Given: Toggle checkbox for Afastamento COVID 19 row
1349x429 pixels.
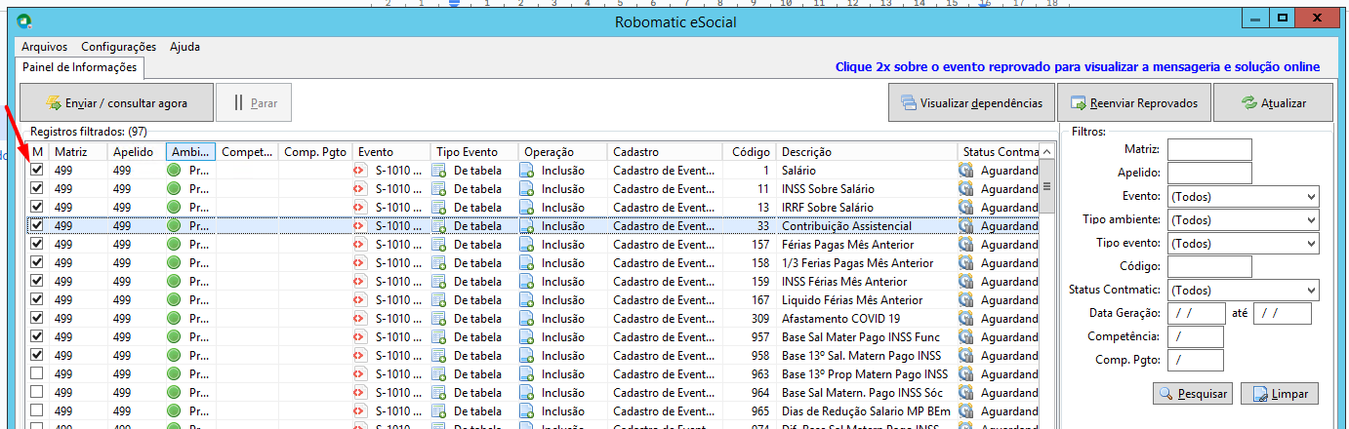Looking at the screenshot, I should (x=37, y=318).
